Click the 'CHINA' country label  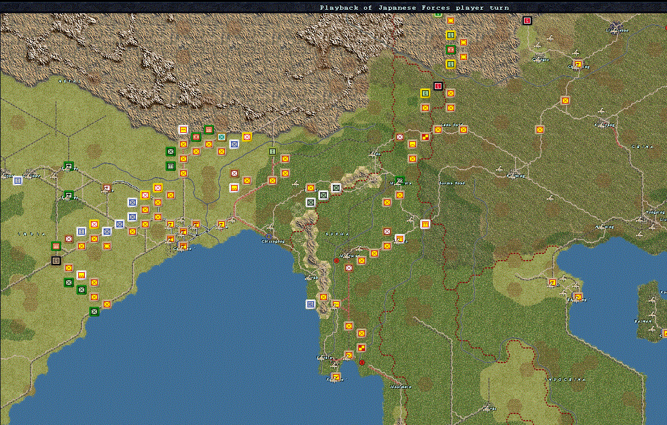coord(642,147)
